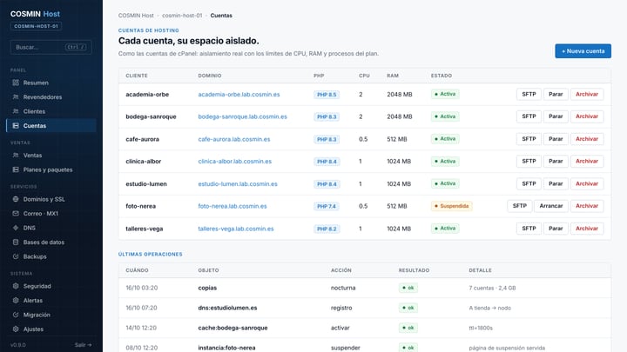The width and height of the screenshot is (627, 352).
Task: Click the cache:bodega-sanroque operation entry
Action: coord(233,328)
